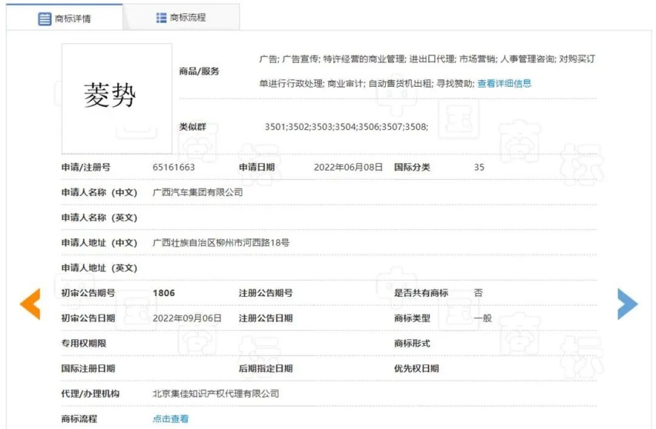Select applicant name 广西汽车集团有限公司
The image size is (656, 429).
(197, 192)
